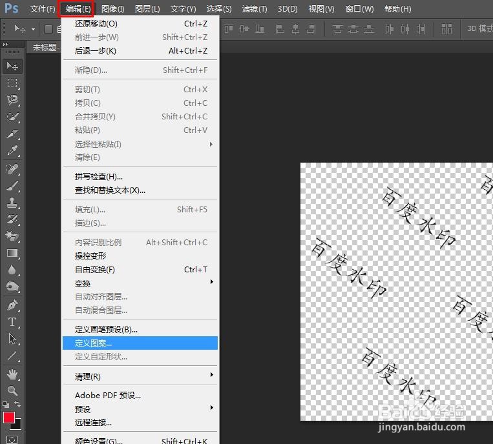The width and height of the screenshot is (493, 444).
Task: Select the Blur tool
Action: click(x=12, y=270)
